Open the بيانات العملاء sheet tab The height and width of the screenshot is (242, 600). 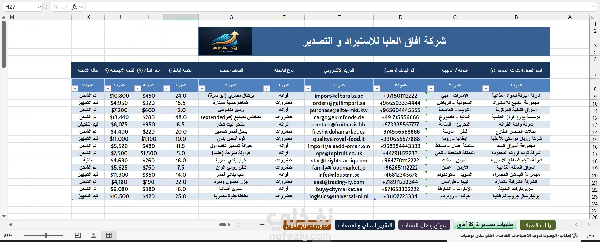click(537, 225)
